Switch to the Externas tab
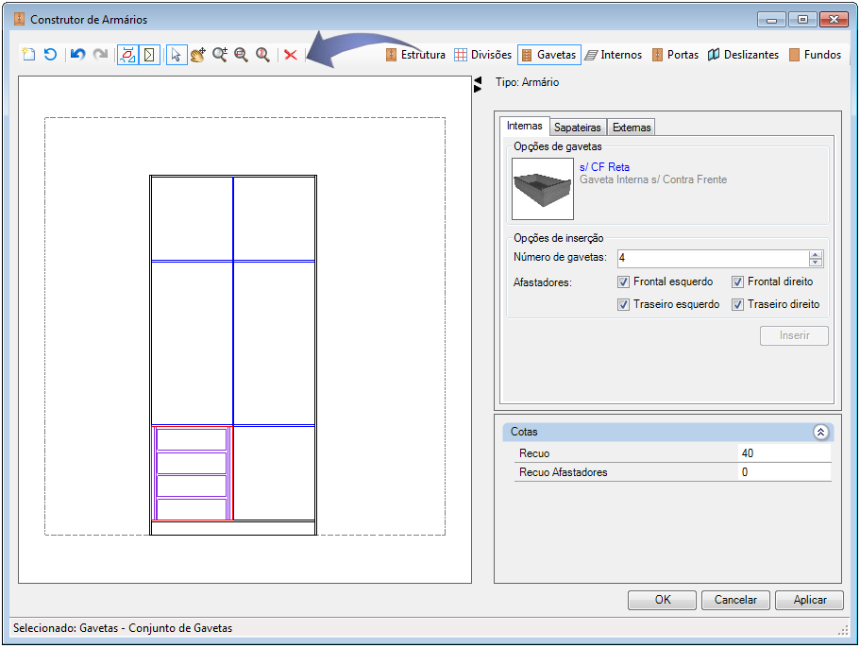Viewport: 860px width, 648px height. (632, 128)
